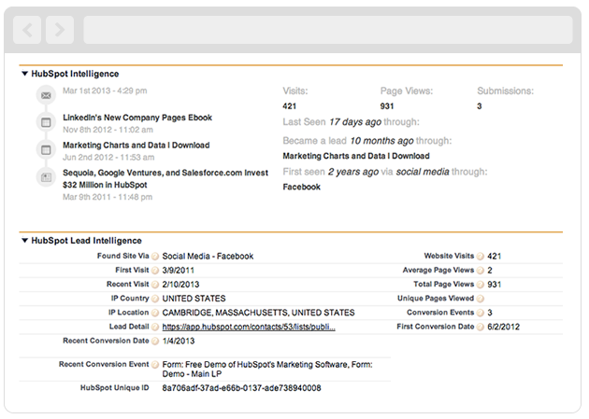Click the email envelope timeline icon

tap(46, 95)
